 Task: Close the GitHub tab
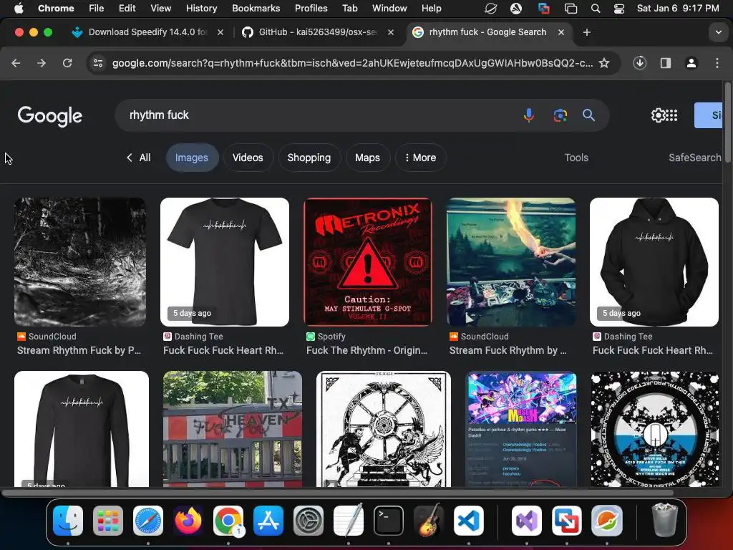pyautogui.click(x=391, y=32)
